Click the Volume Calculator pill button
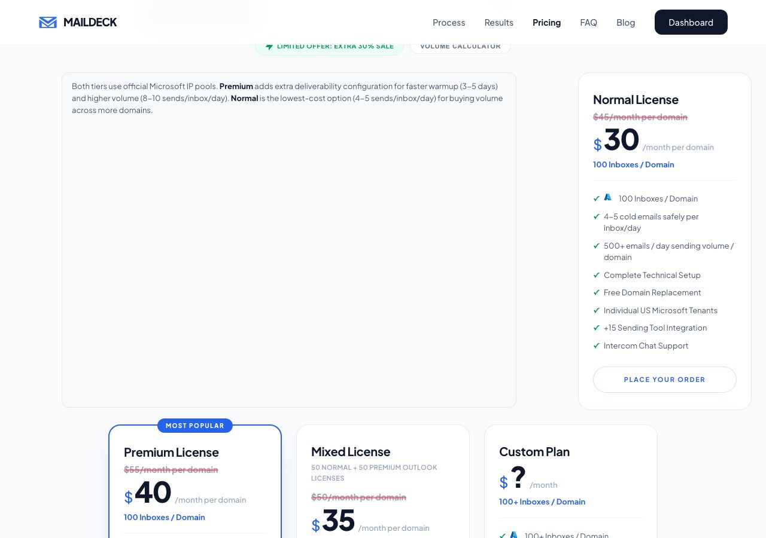This screenshot has width=766, height=538. click(x=460, y=46)
